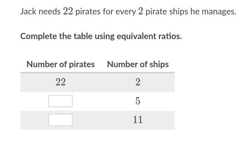242x144 pixels.
Task: Click the word "every" in the first sentence
Action: tap(125, 12)
